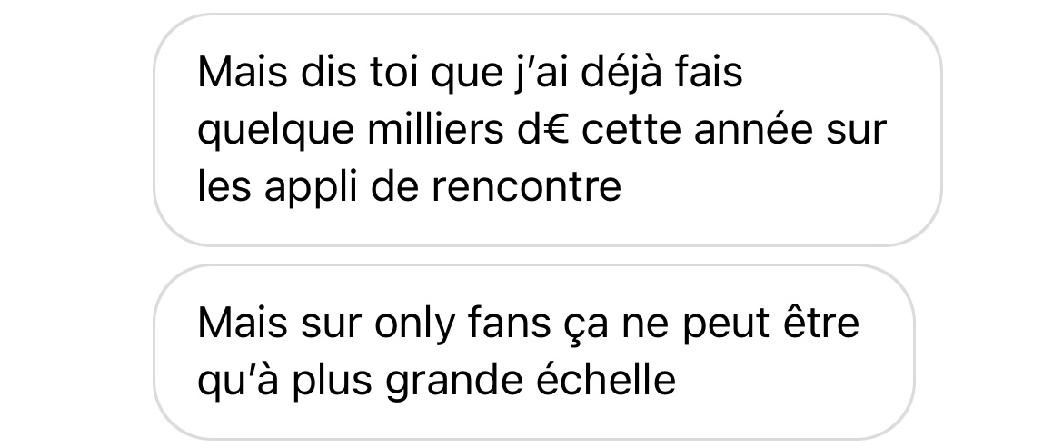This screenshot has height=448, width=1063.
Task: Select the message bubble mentioning only fans
Action: 534,353
